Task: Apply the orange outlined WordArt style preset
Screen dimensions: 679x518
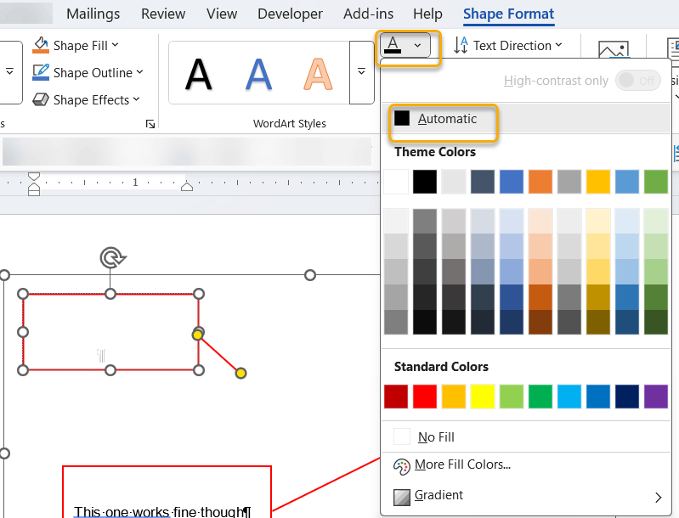Action: (318, 75)
